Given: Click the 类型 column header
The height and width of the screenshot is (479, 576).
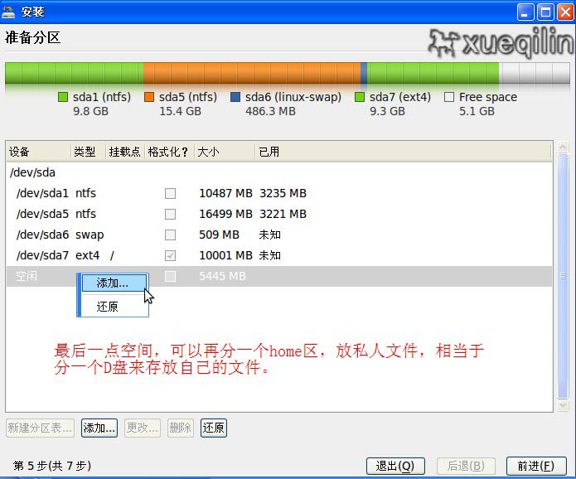Looking at the screenshot, I should (x=88, y=152).
